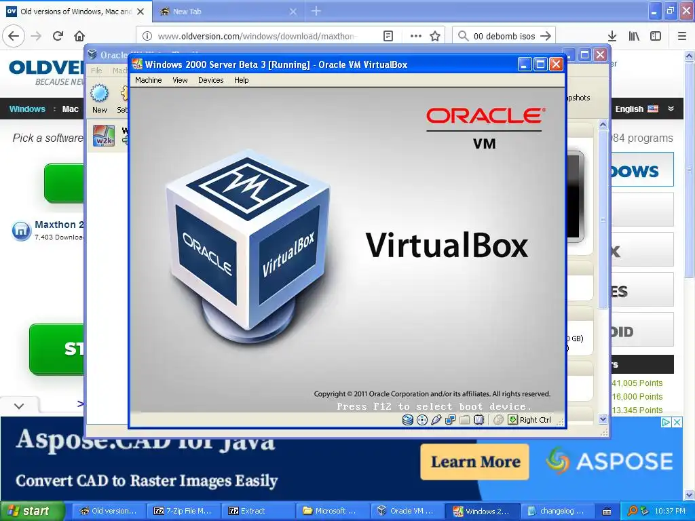Toggle the browser sidebar icon
This screenshot has width=695, height=521.
point(656,36)
